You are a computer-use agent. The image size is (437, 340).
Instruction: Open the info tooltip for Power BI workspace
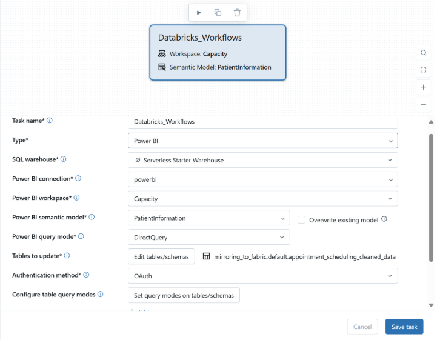pyautogui.click(x=76, y=198)
